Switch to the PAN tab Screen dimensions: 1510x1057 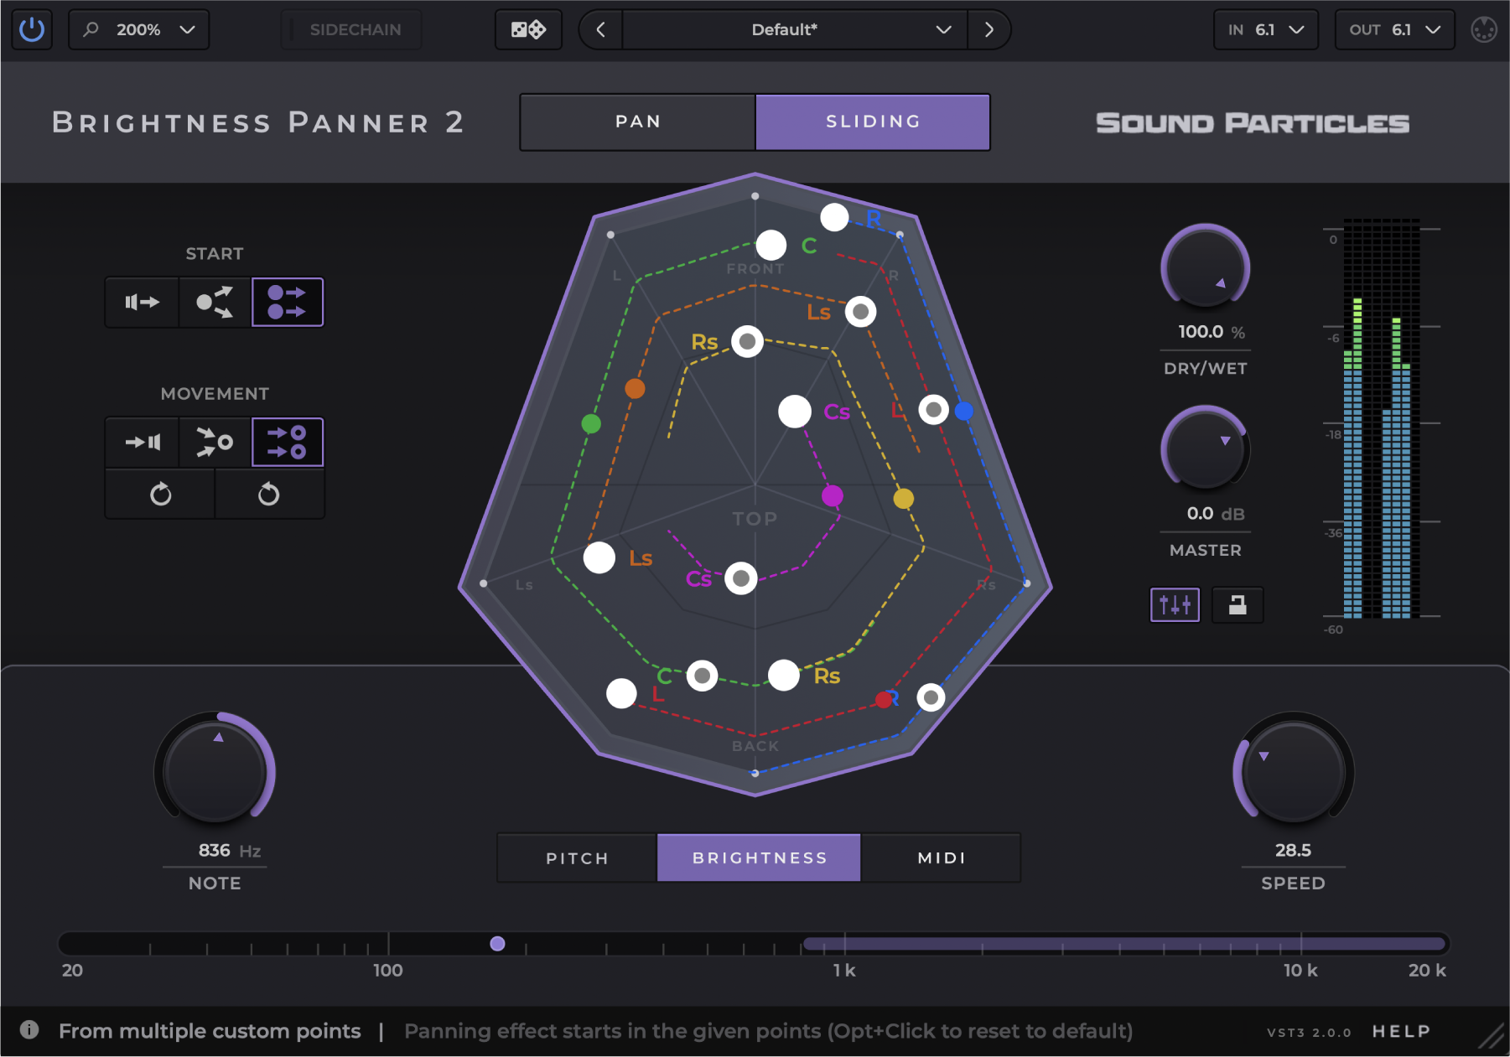coord(638,122)
